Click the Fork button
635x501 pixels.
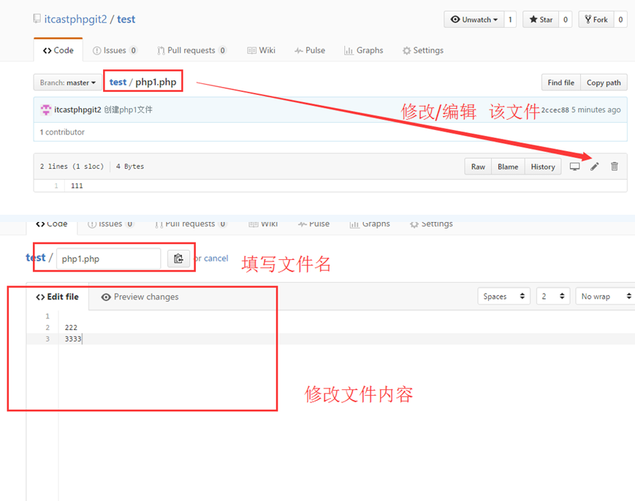596,20
